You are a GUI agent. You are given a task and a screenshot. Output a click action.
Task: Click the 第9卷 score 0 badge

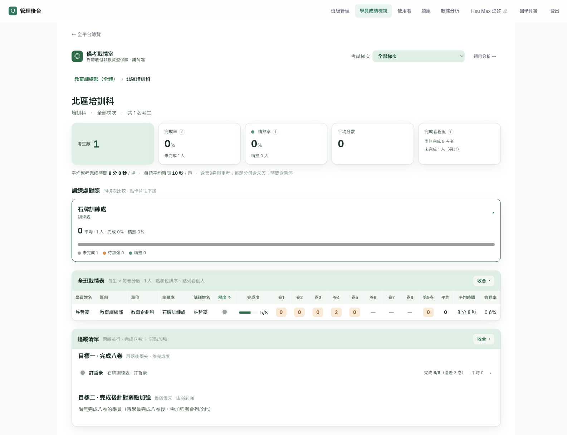point(428,312)
